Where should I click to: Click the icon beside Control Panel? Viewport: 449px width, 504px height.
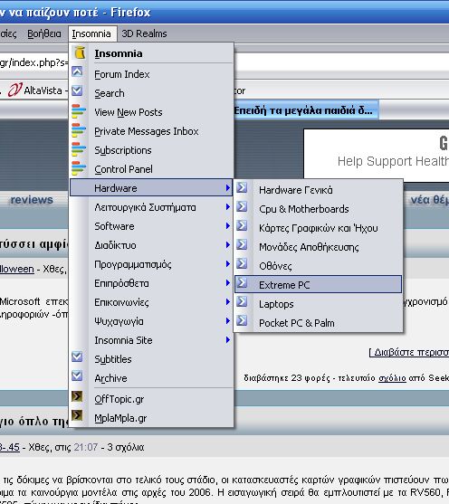pyautogui.click(x=79, y=168)
